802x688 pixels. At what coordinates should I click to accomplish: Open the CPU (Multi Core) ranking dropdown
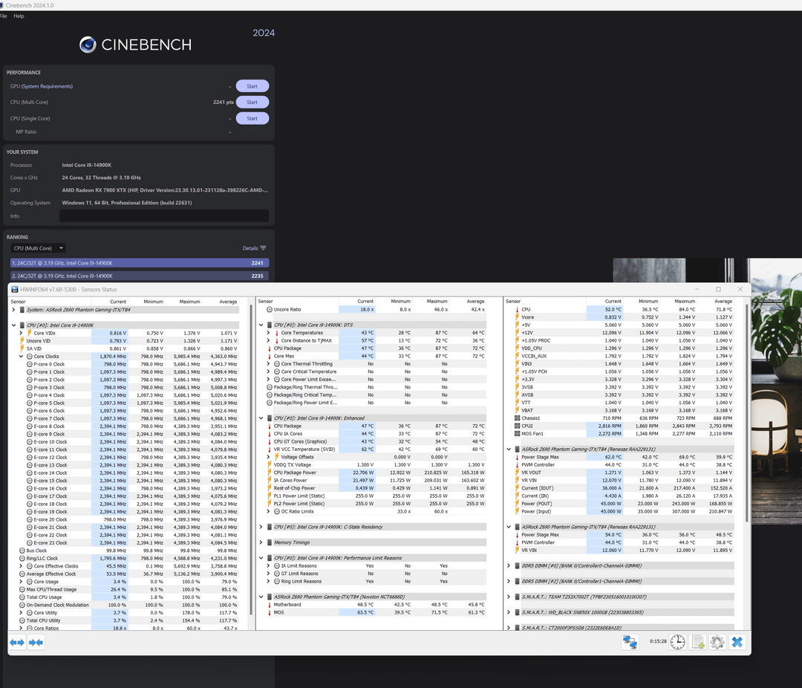pyautogui.click(x=39, y=248)
